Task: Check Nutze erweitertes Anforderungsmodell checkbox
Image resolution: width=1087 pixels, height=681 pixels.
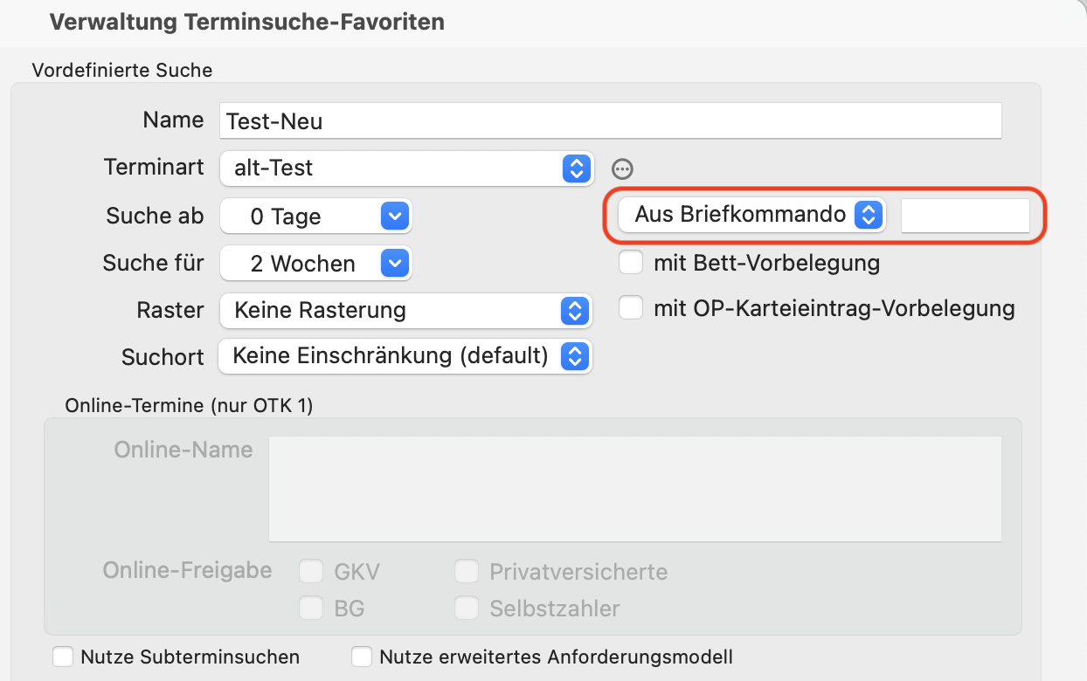Action: pos(362,657)
